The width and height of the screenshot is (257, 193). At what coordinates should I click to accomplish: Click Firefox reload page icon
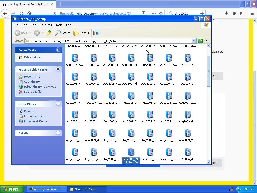(x=21, y=13)
